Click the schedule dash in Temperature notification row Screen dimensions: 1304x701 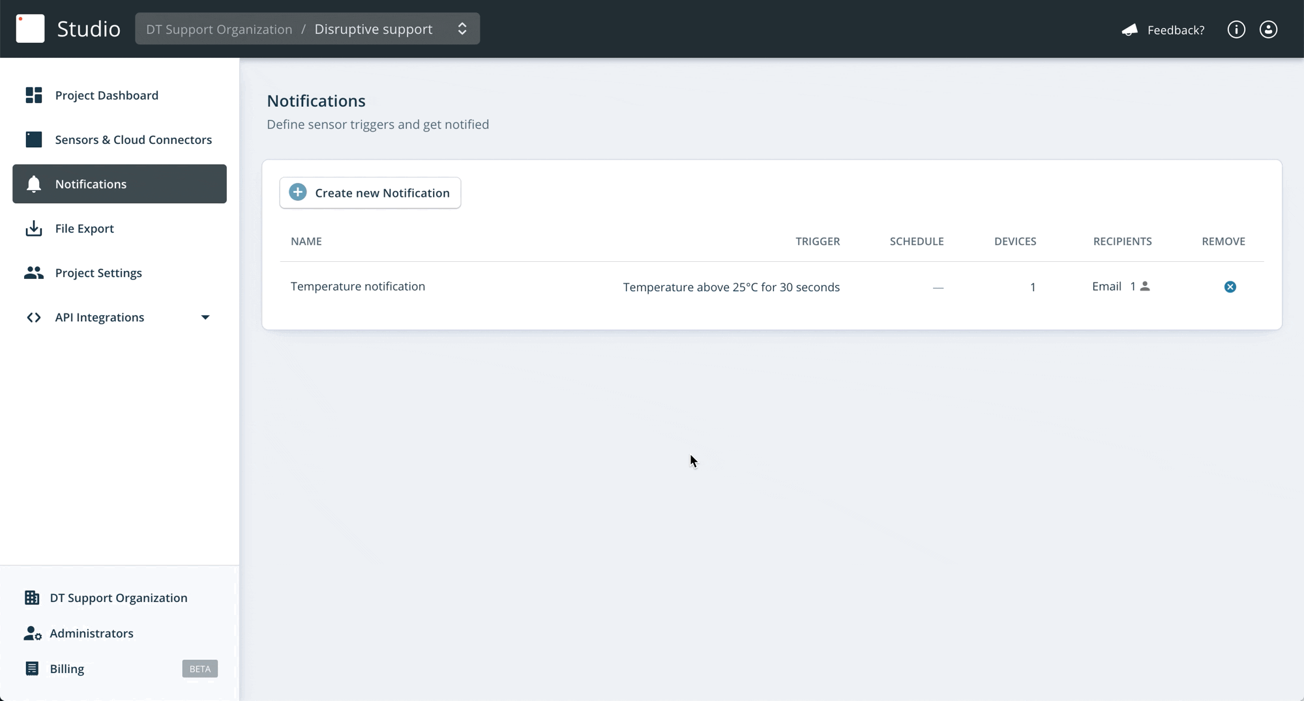[x=938, y=287]
